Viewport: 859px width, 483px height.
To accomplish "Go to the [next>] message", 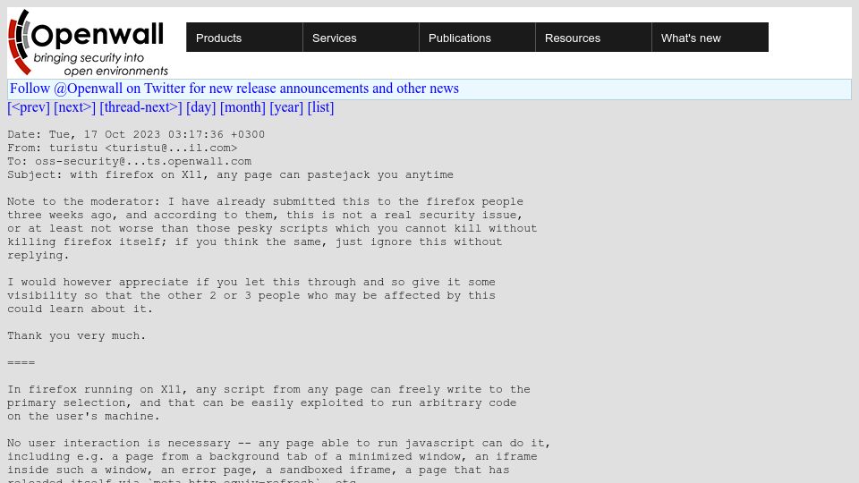I will (x=74, y=107).
